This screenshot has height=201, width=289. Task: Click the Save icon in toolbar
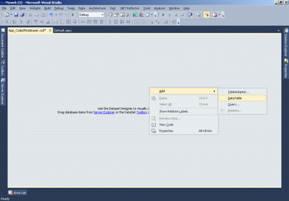(16, 15)
